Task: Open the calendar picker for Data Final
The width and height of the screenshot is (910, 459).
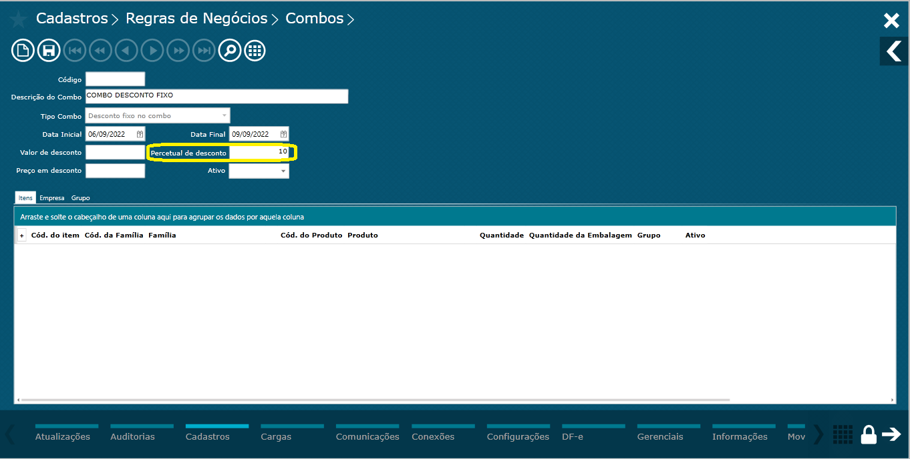Action: [x=283, y=133]
